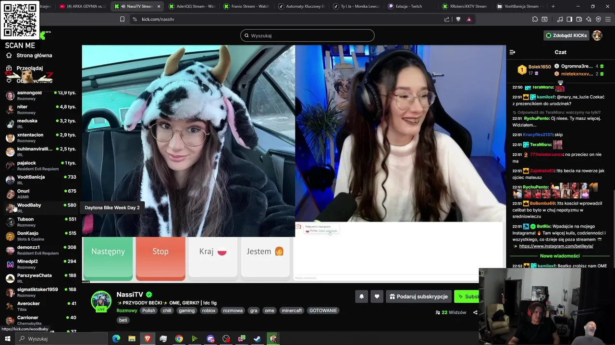
Task: Open the Instagram link in chat
Action: click(x=556, y=246)
